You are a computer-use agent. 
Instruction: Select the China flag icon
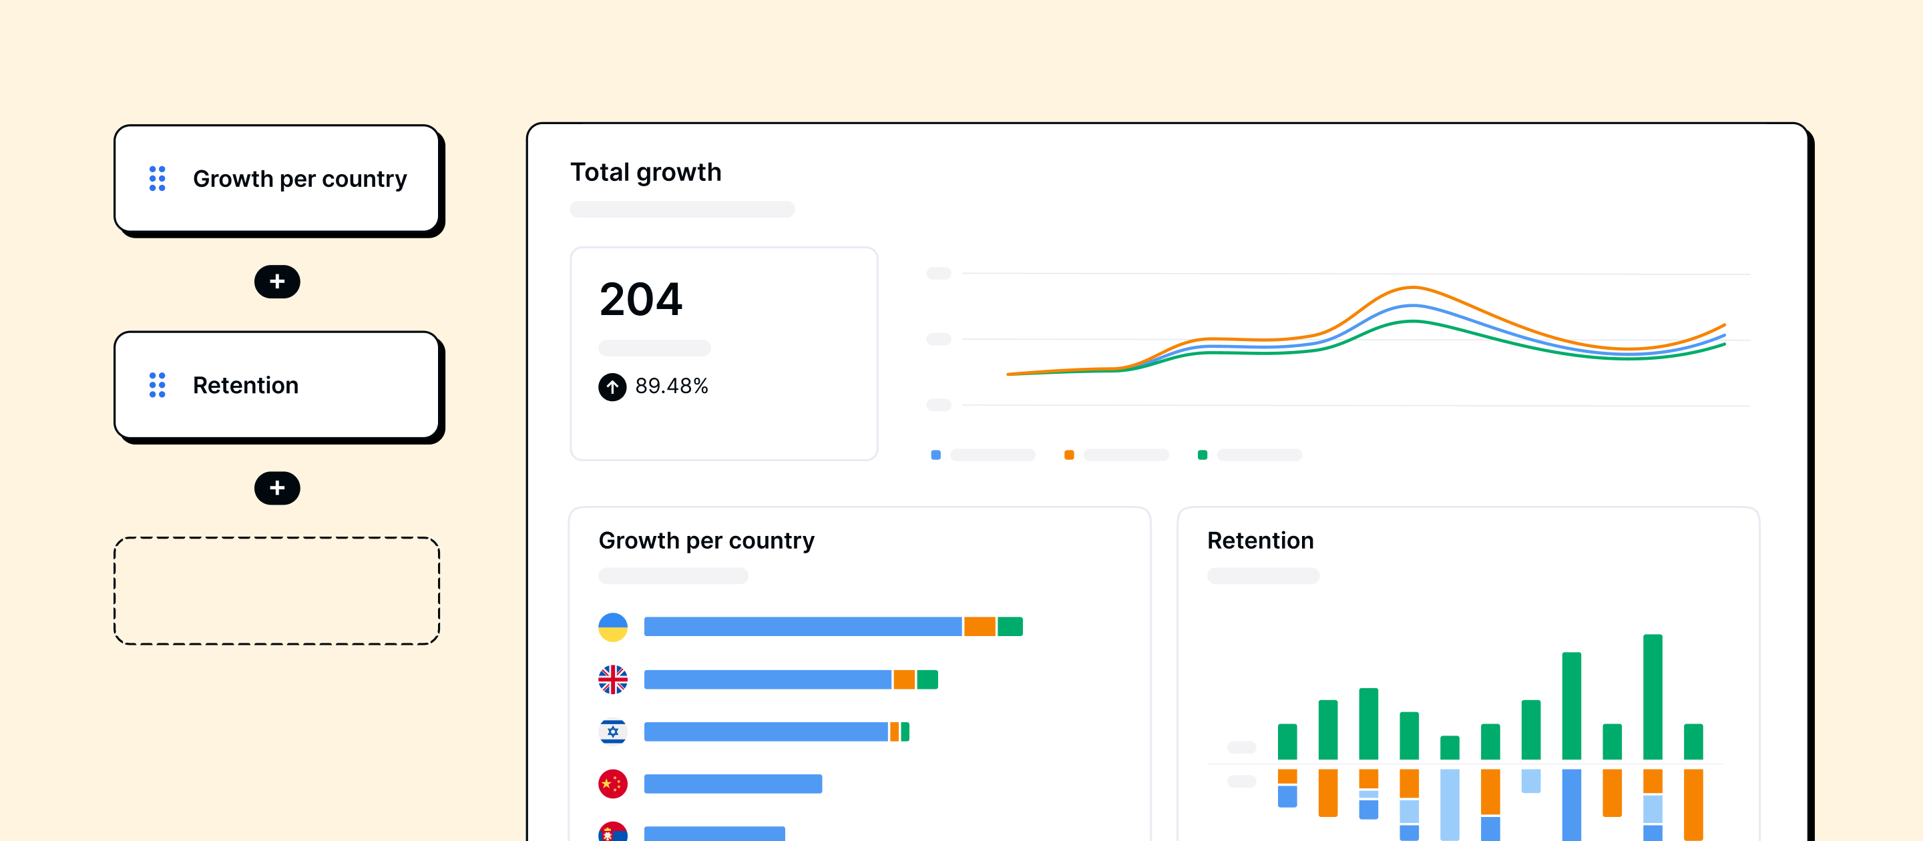(613, 784)
